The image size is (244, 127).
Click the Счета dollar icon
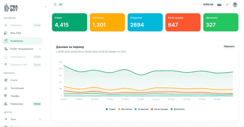coord(6,80)
